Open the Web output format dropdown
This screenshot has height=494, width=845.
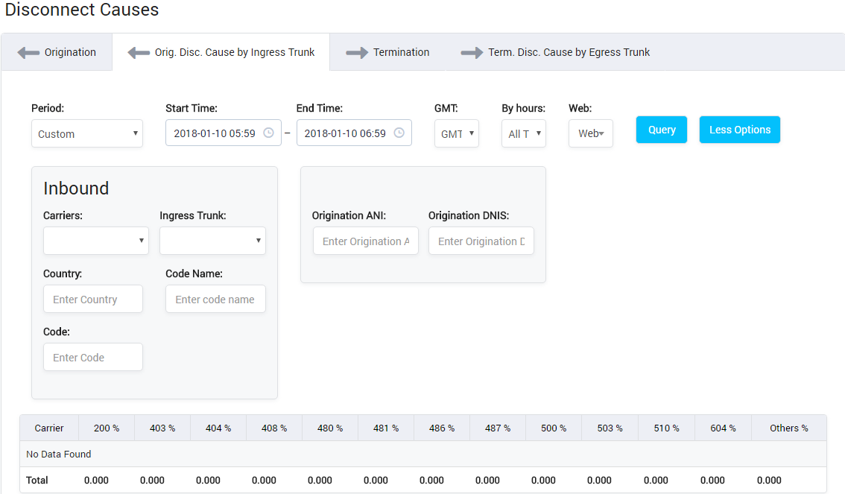click(590, 134)
